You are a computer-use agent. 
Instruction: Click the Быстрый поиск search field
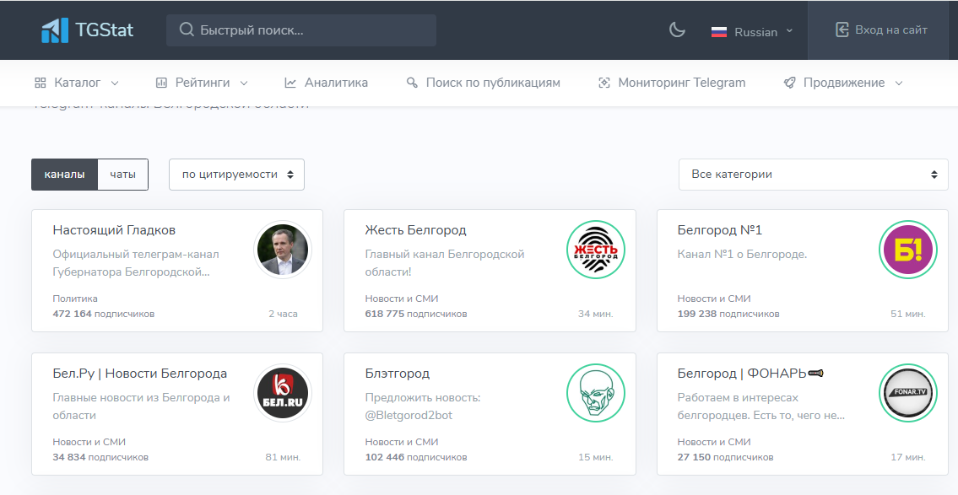tap(301, 30)
